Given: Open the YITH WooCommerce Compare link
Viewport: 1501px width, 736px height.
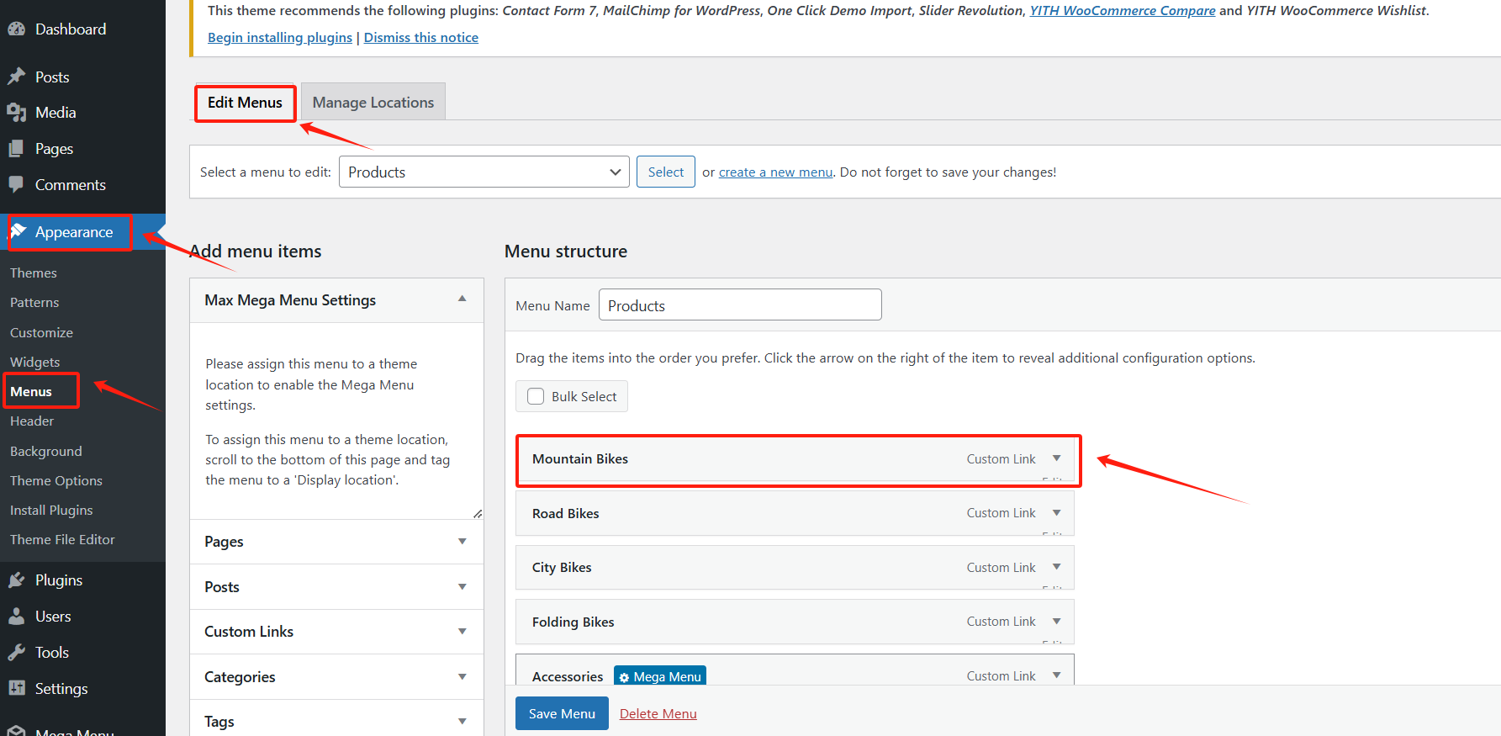Looking at the screenshot, I should click(1123, 10).
